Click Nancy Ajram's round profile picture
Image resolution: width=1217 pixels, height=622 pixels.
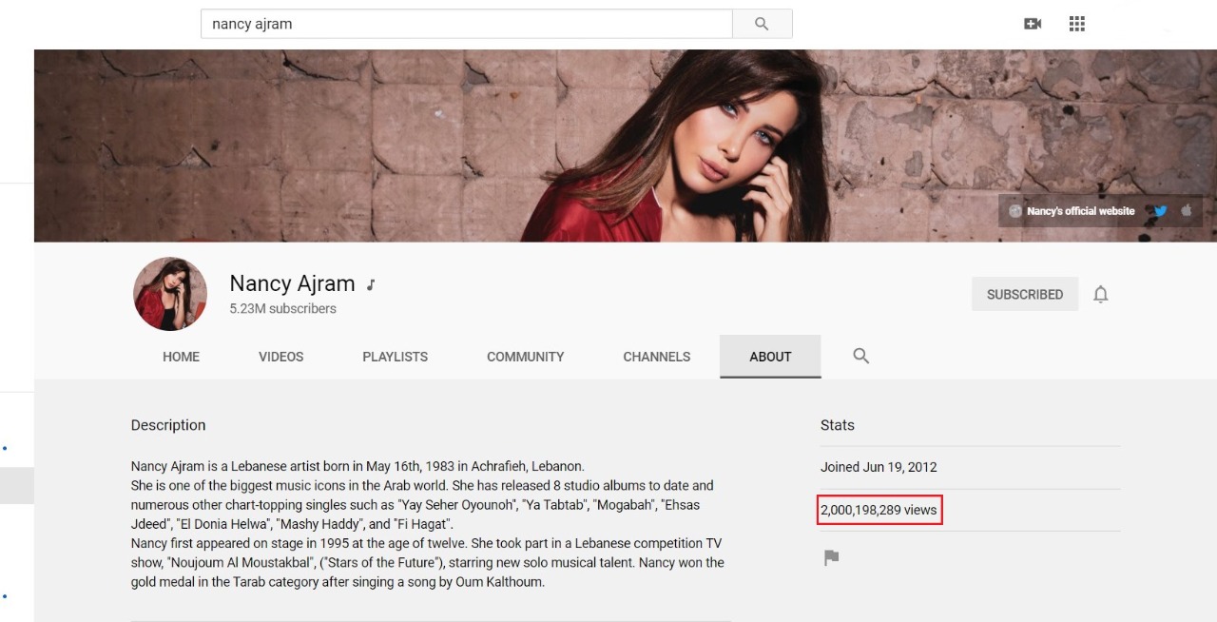(x=170, y=294)
